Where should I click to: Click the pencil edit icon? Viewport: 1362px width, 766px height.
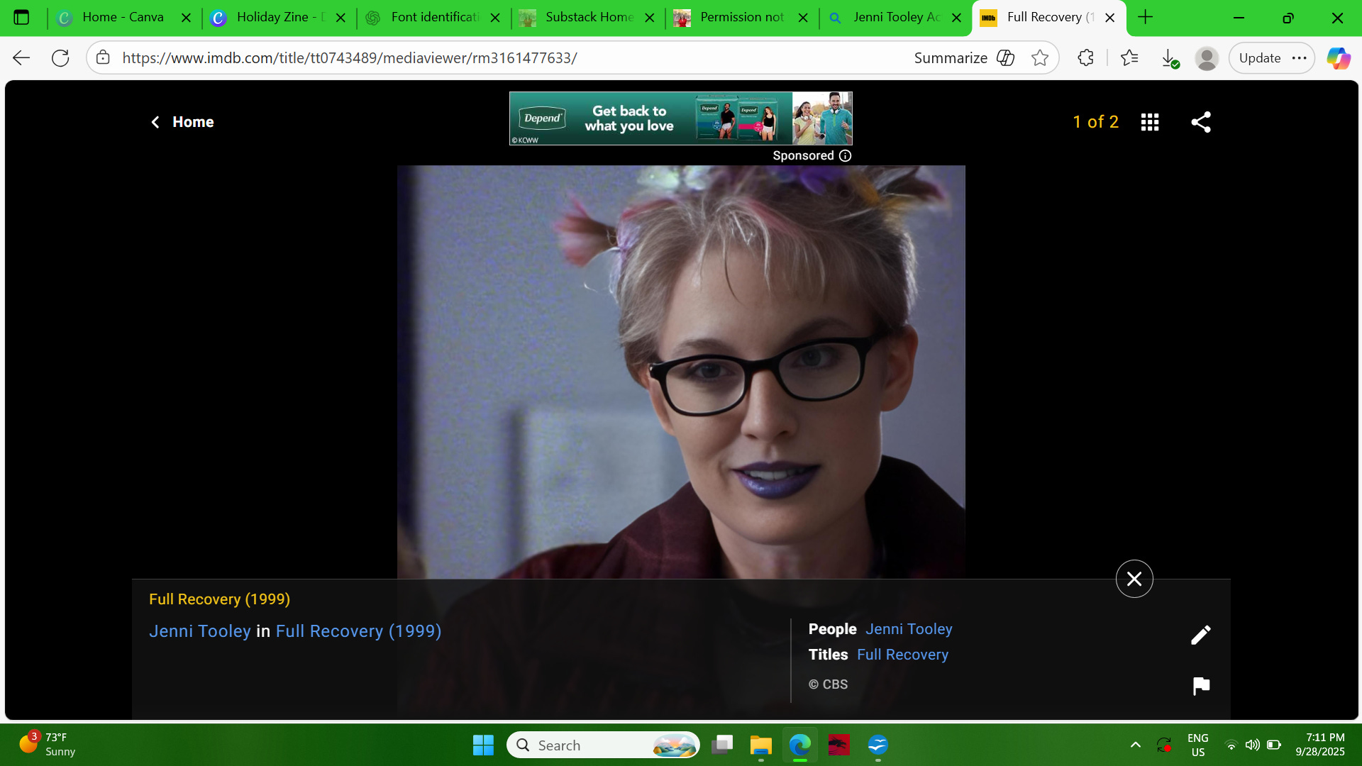point(1200,635)
